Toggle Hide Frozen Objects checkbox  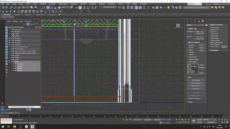(x=188, y=99)
